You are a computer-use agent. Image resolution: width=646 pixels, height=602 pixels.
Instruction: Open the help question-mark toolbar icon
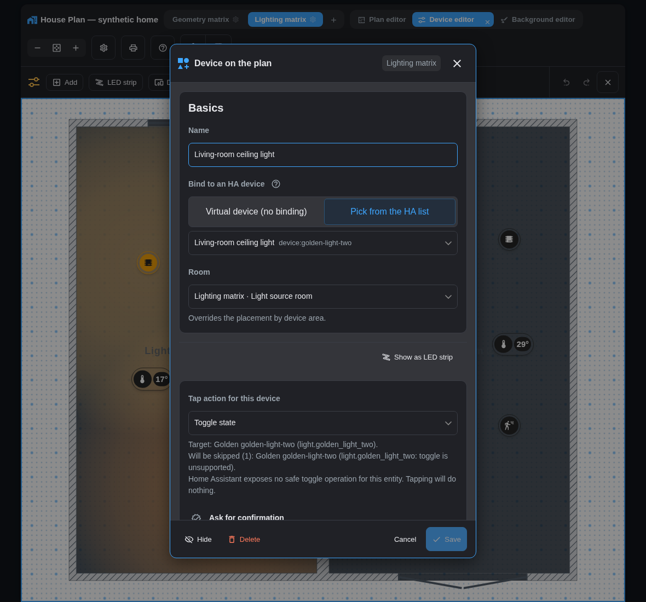click(x=163, y=48)
